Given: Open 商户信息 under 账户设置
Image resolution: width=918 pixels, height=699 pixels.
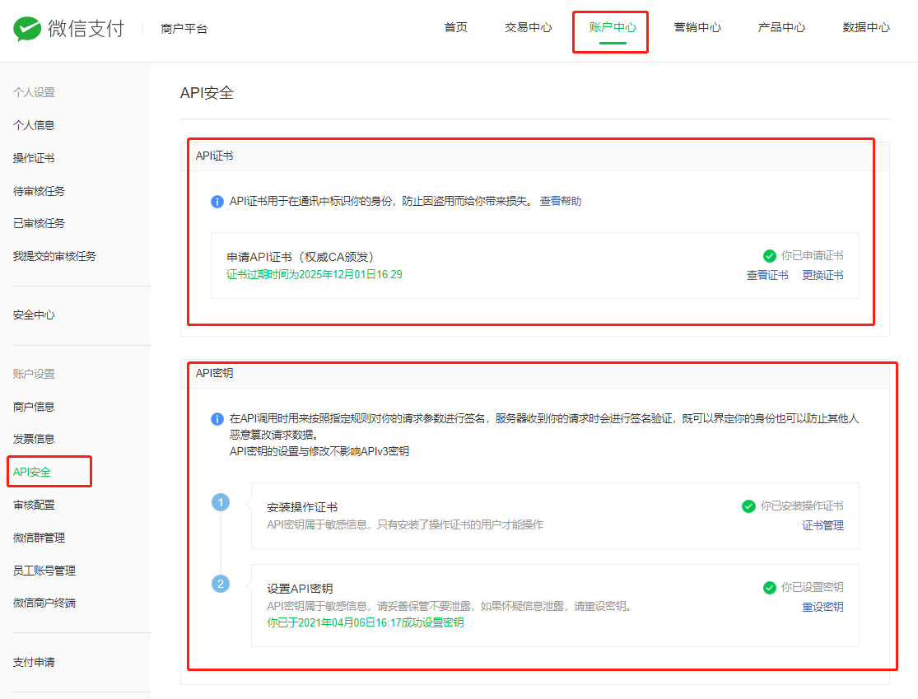Looking at the screenshot, I should pyautogui.click(x=34, y=407).
